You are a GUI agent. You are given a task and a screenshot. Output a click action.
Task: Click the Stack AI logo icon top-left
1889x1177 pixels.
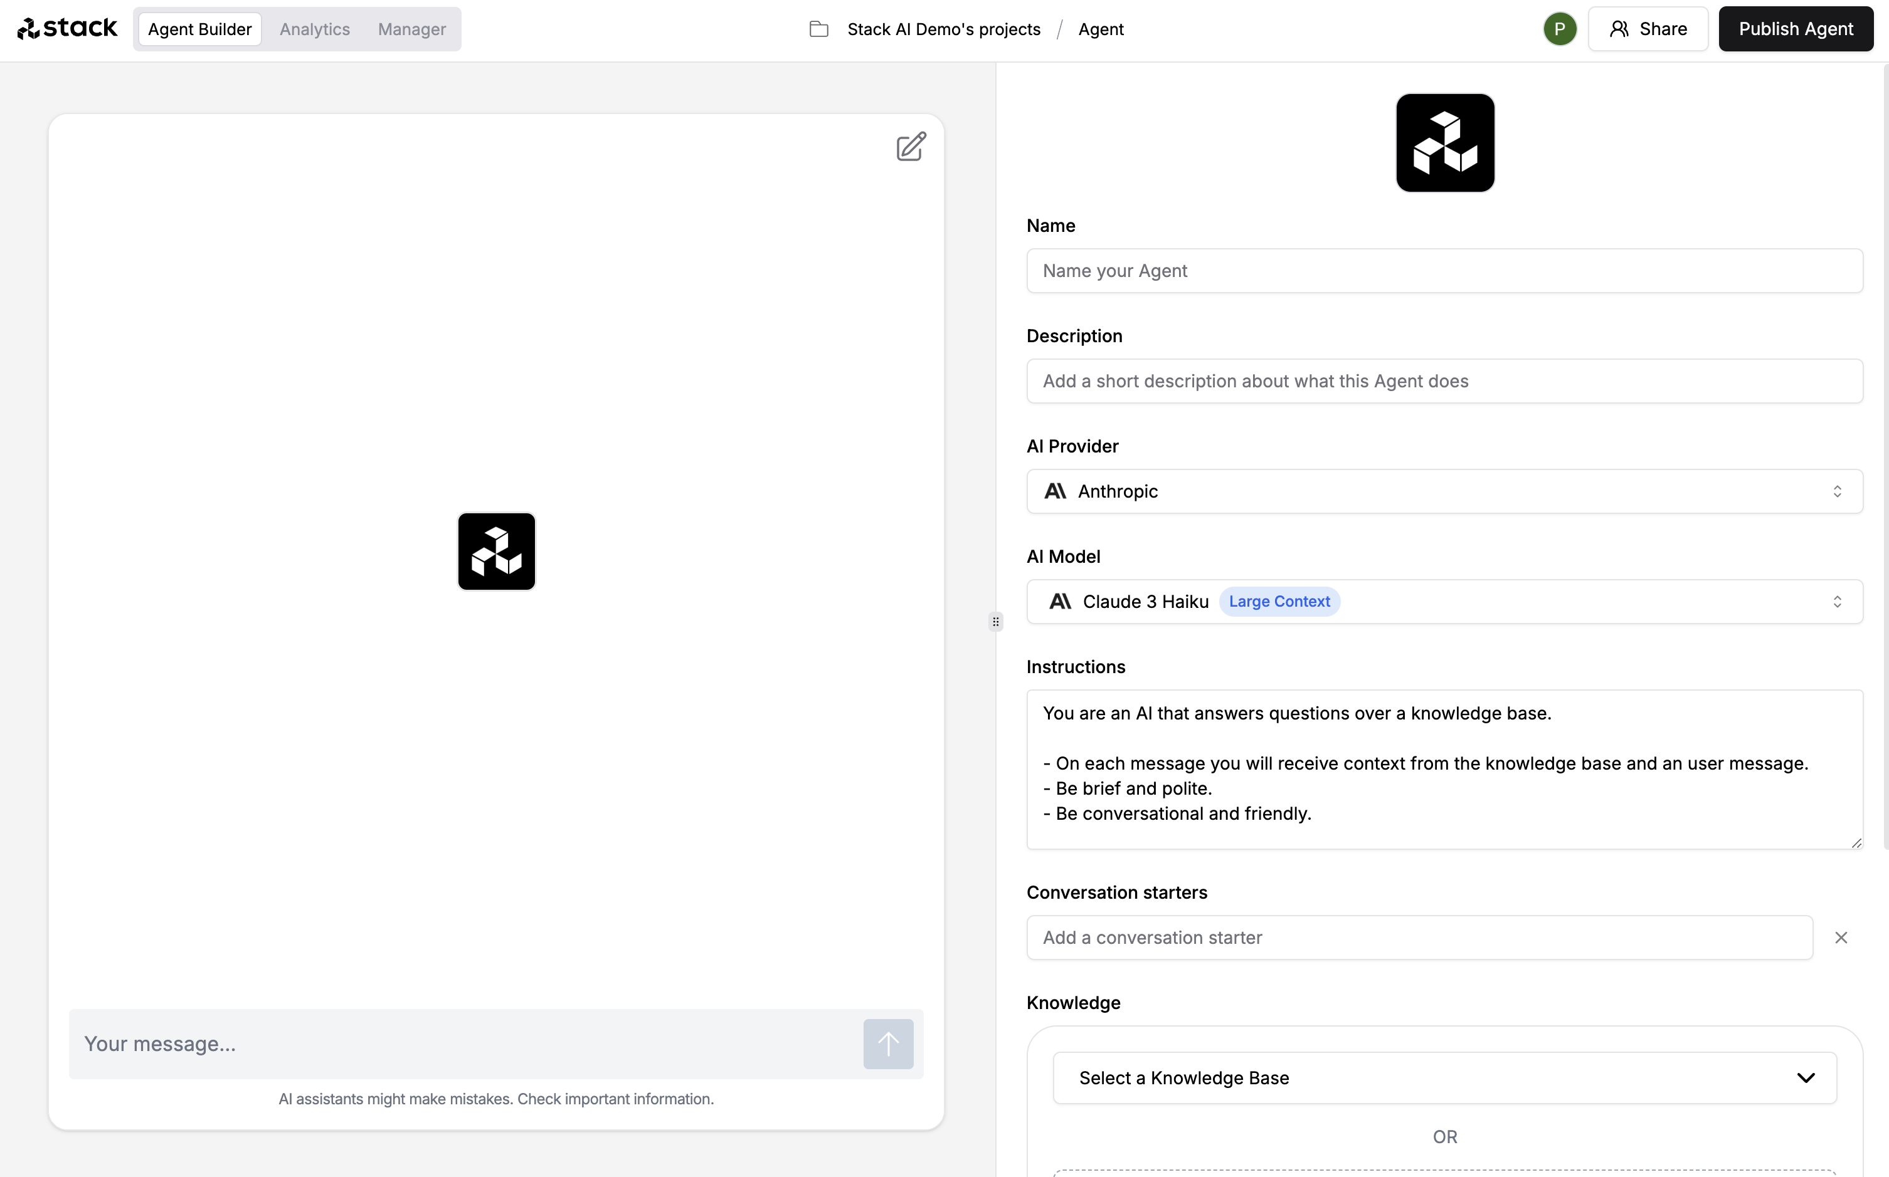(x=28, y=28)
